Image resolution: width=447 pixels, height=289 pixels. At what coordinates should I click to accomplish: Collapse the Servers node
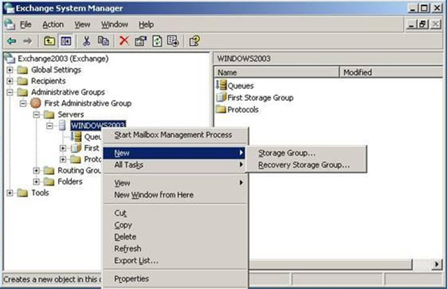point(36,115)
